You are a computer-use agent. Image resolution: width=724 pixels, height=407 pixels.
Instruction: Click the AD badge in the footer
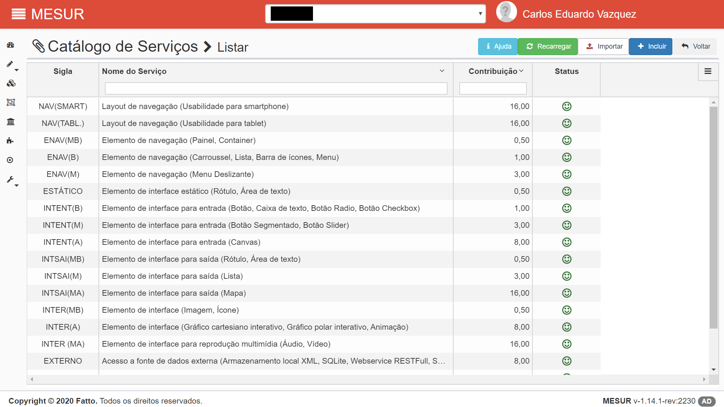[x=707, y=401]
